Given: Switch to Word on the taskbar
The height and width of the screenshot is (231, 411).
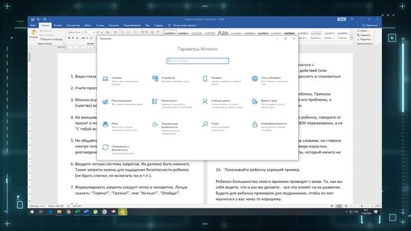Looking at the screenshot, I should [86, 212].
